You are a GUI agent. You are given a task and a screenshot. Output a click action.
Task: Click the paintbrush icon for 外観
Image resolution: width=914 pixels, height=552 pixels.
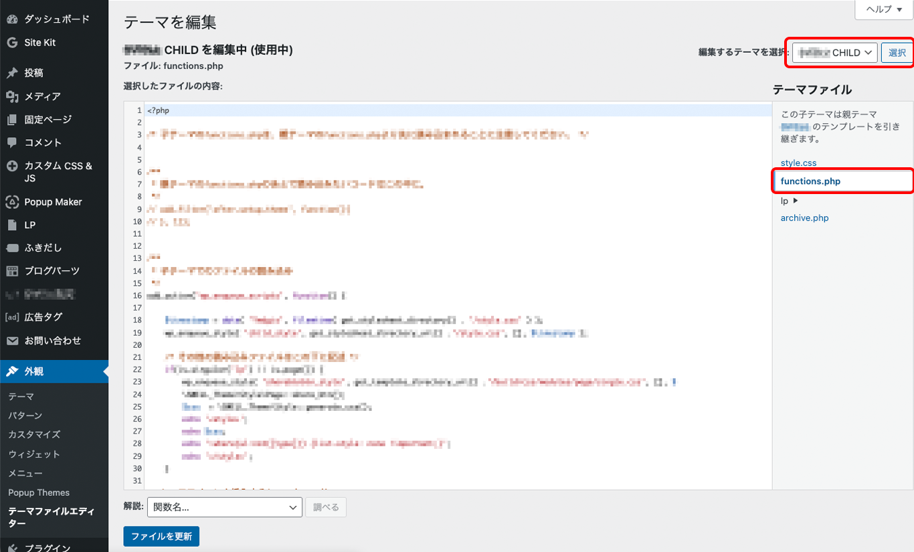pyautogui.click(x=12, y=371)
